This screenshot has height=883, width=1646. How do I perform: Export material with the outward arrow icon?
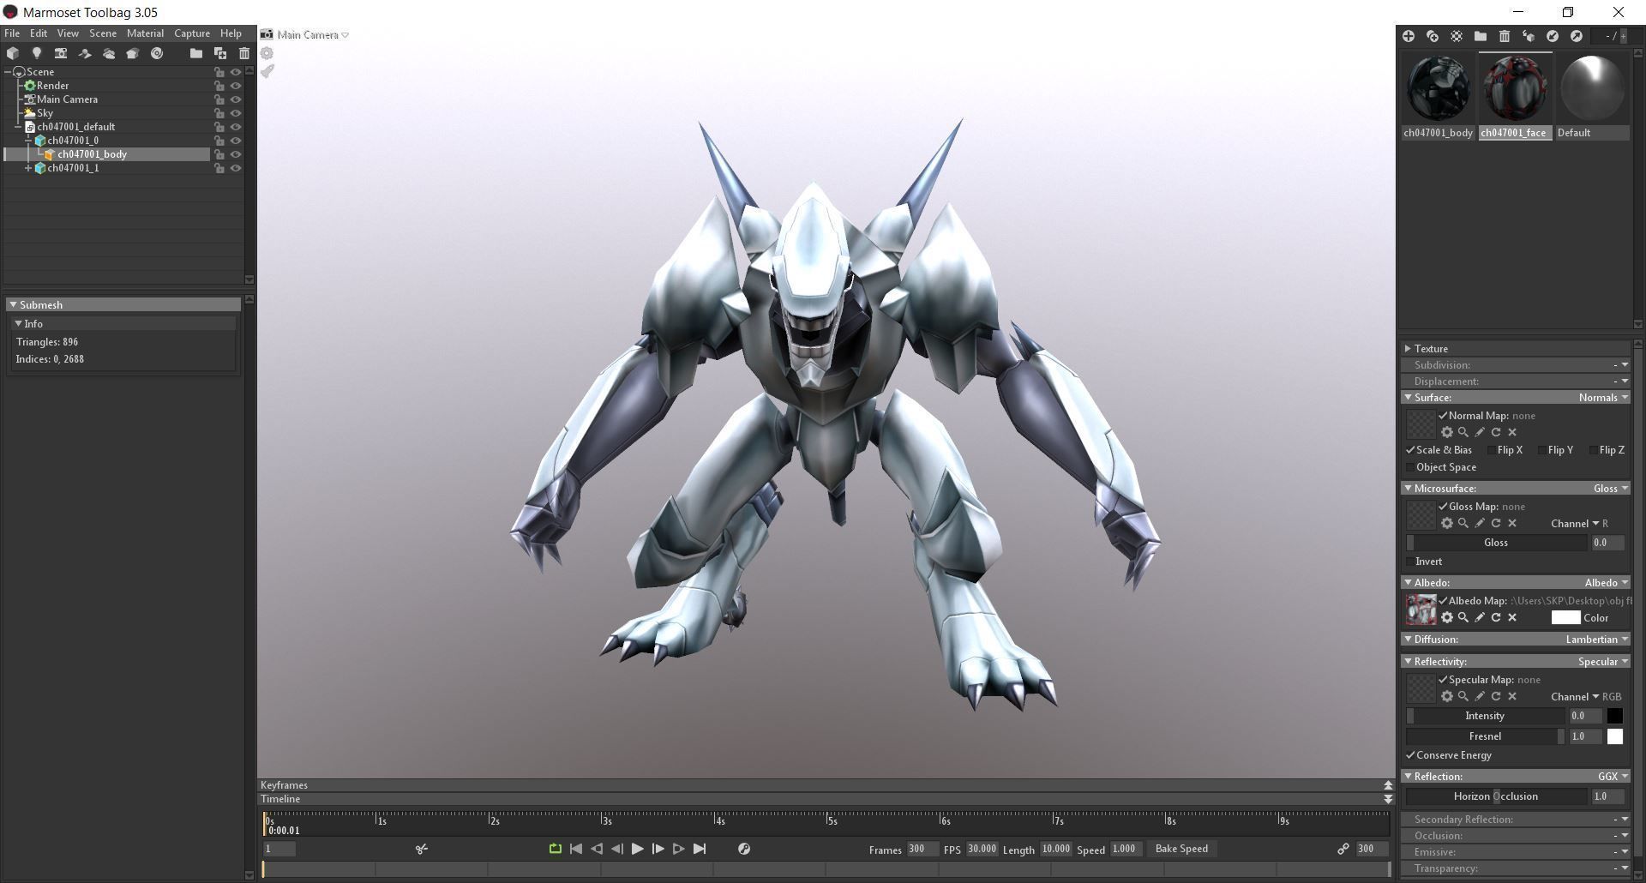pos(1577,36)
